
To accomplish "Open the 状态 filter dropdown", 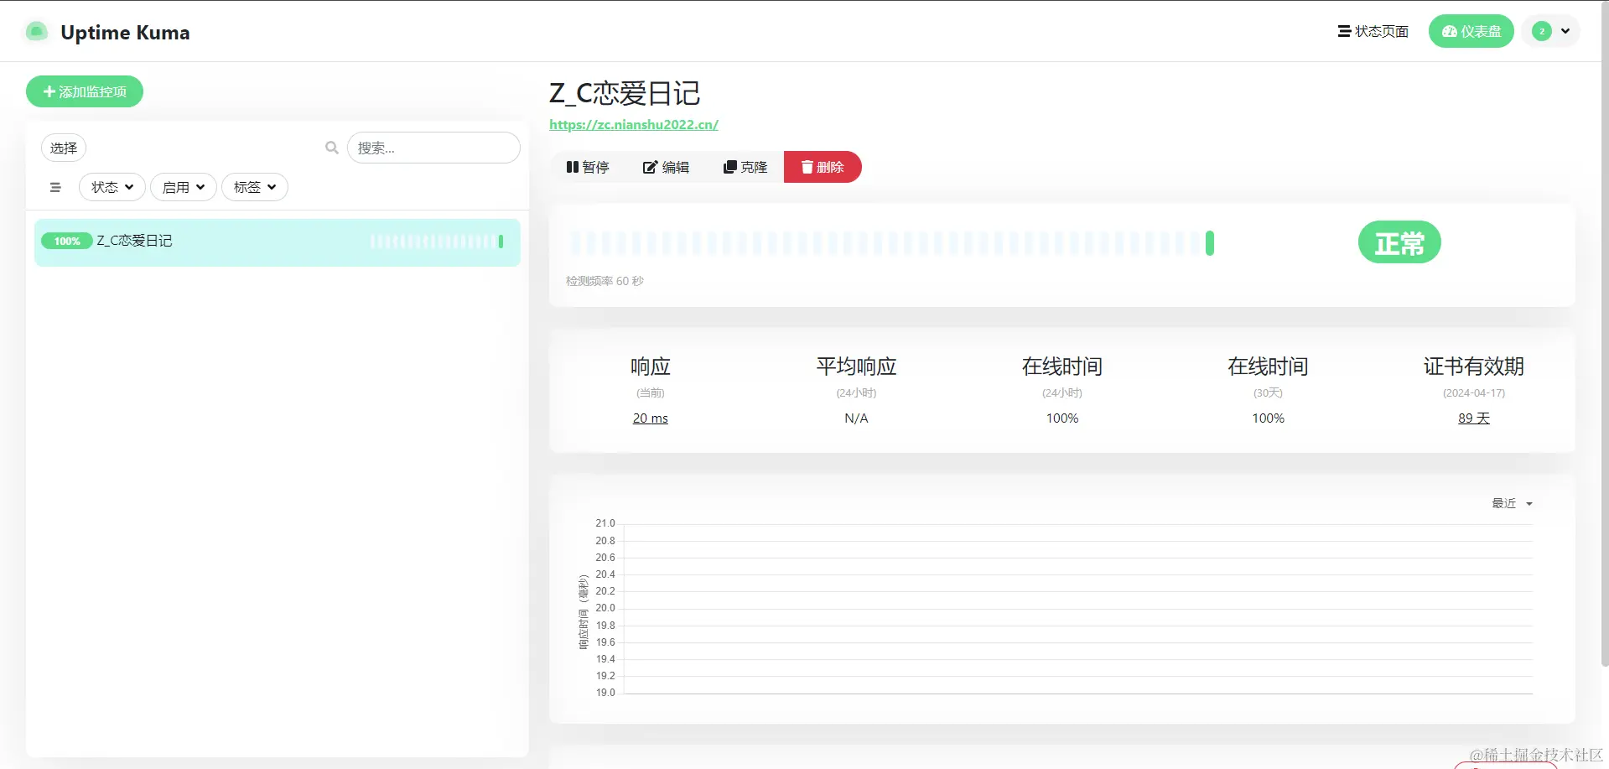I will [x=111, y=187].
